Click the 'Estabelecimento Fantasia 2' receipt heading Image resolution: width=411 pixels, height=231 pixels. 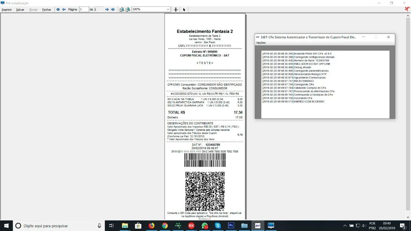(205, 31)
